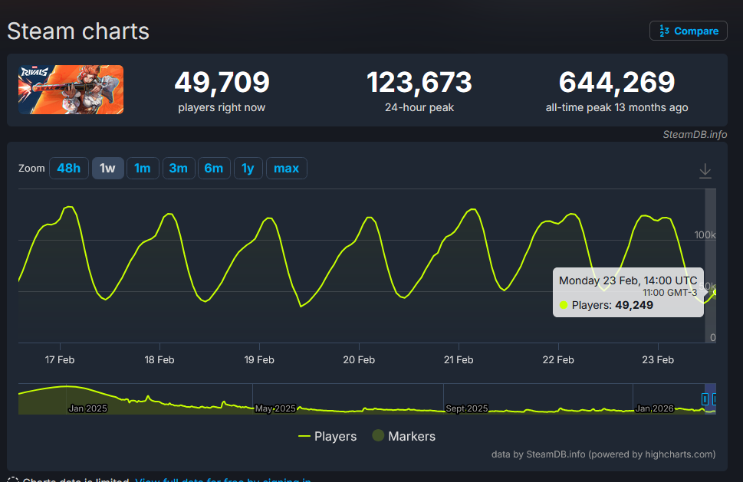
Task: Switch zoom to 1m
Action: (x=143, y=168)
